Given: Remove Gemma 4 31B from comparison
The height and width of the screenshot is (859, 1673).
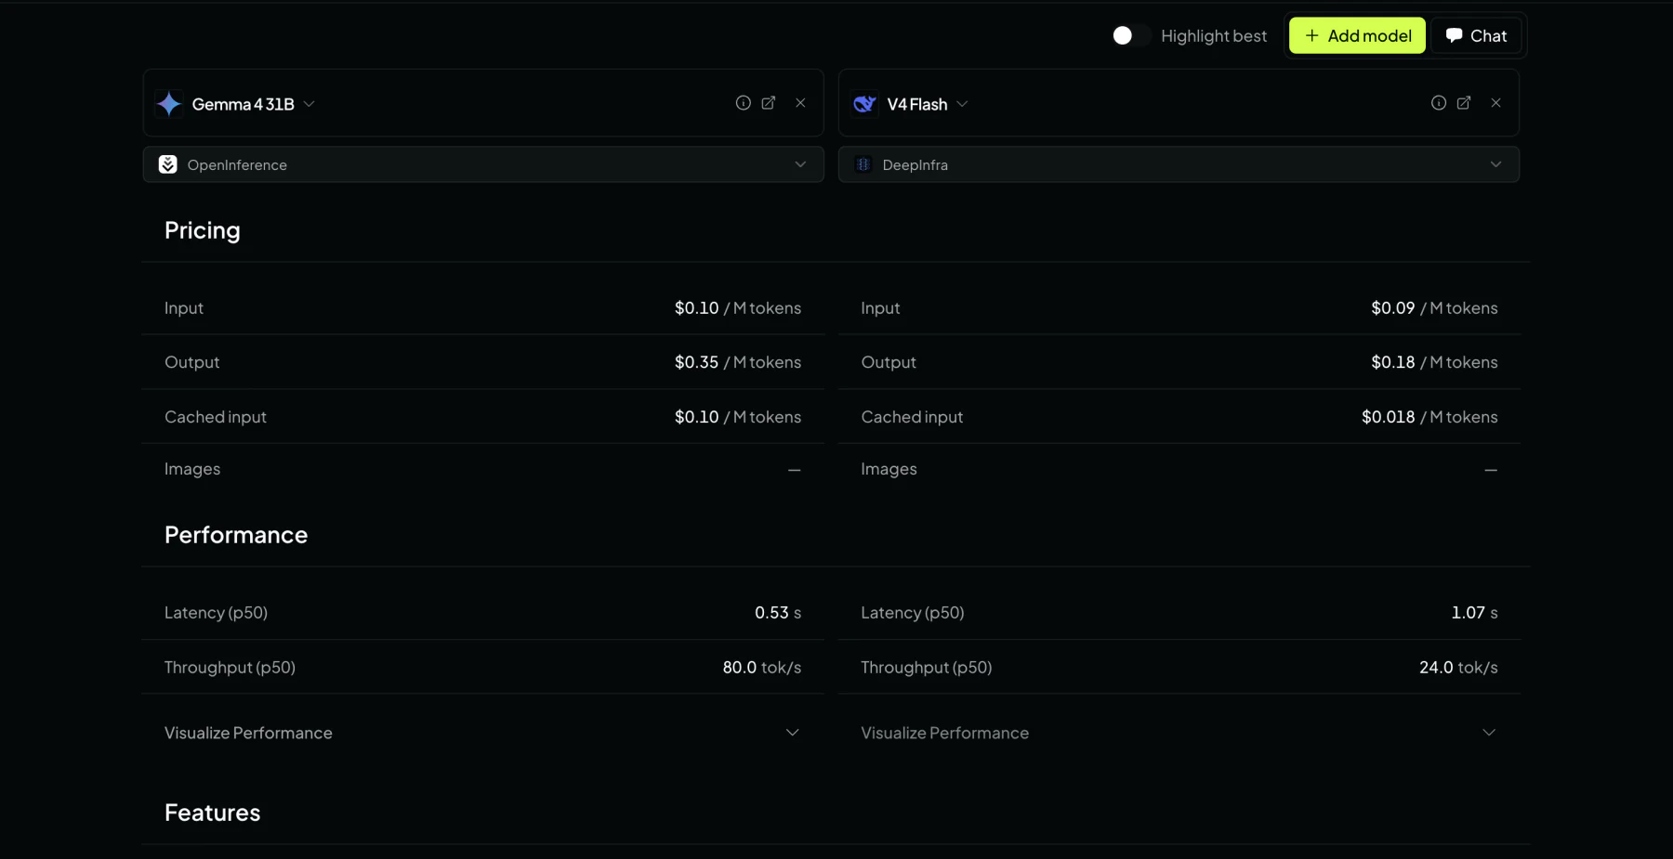Looking at the screenshot, I should [x=800, y=103].
